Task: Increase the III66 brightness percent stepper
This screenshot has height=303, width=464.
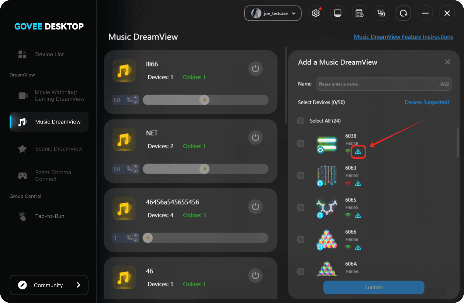Action: 136,98
